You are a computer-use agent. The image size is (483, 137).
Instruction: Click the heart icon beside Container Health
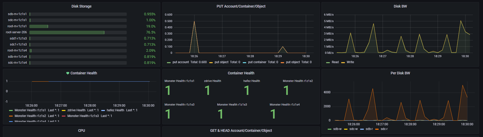(68, 73)
